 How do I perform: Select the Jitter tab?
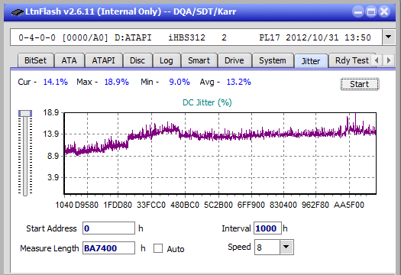[x=311, y=61]
